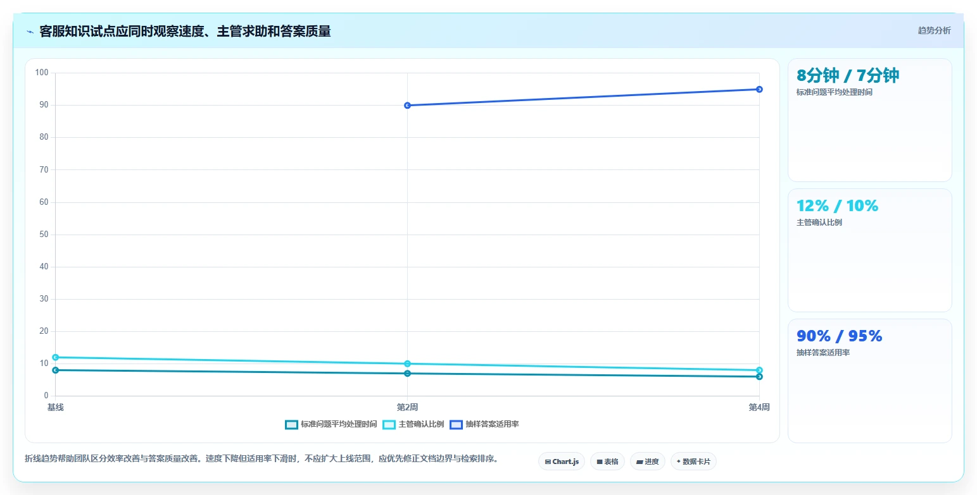Click the 标准问题平均处理时间 point at 第2周
The image size is (977, 495).
tap(407, 374)
